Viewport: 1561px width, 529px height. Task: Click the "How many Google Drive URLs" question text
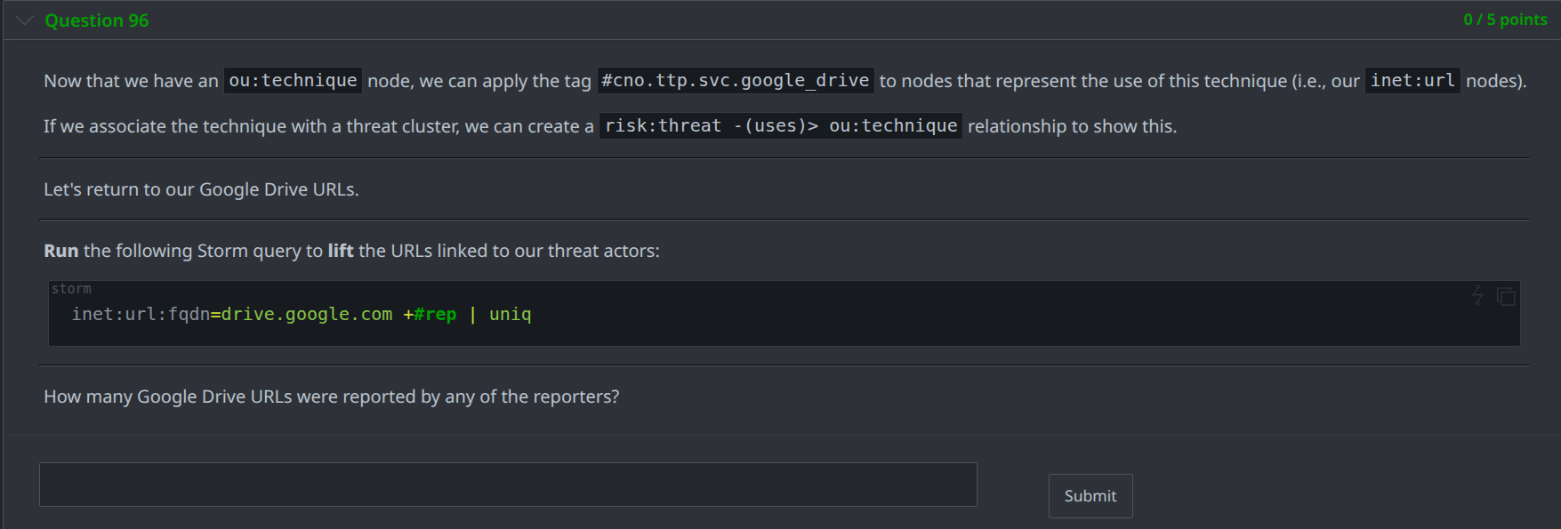coord(331,397)
